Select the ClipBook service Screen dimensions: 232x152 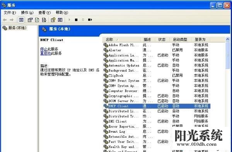click(x=156, y=75)
